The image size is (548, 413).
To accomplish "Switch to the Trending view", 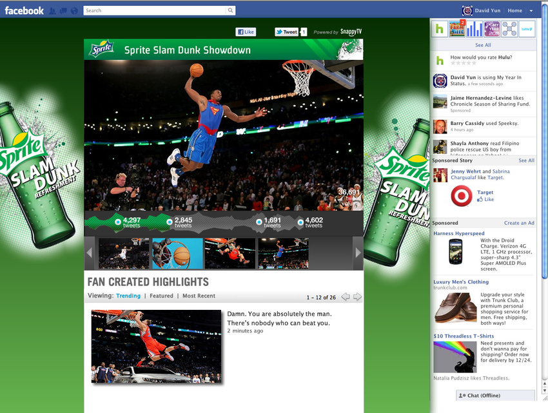I will (128, 296).
